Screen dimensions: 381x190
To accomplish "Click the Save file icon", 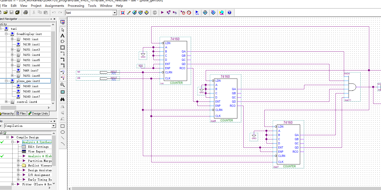I will [12, 12].
